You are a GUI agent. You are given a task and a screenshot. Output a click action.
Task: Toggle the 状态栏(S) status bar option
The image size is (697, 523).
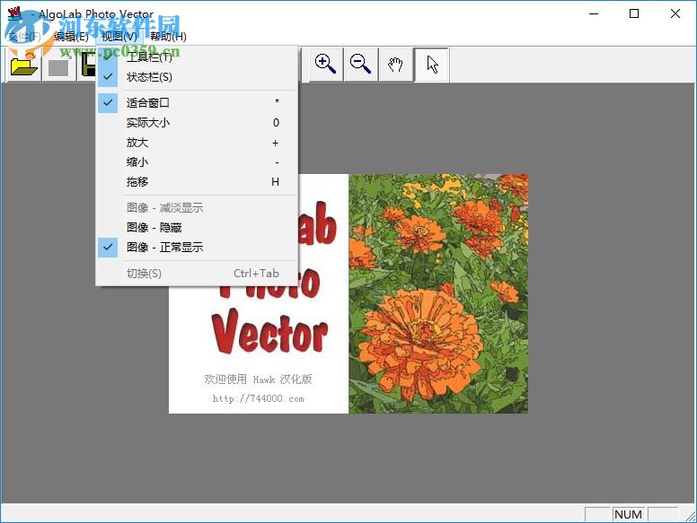tap(197, 77)
